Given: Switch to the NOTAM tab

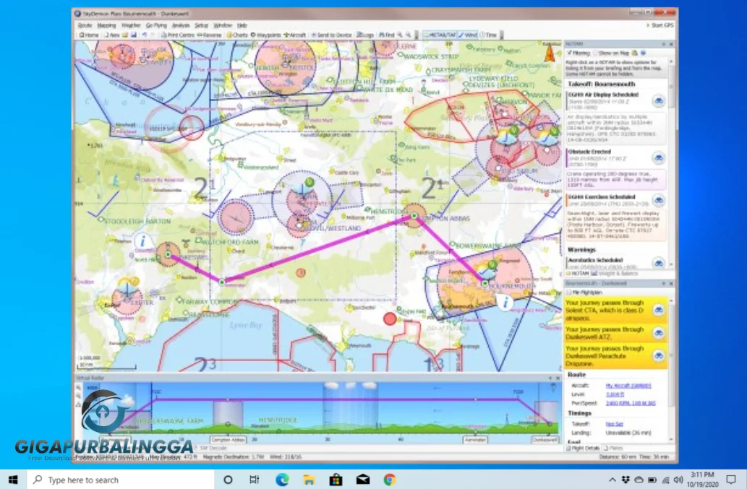Looking at the screenshot, I should pos(577,274).
